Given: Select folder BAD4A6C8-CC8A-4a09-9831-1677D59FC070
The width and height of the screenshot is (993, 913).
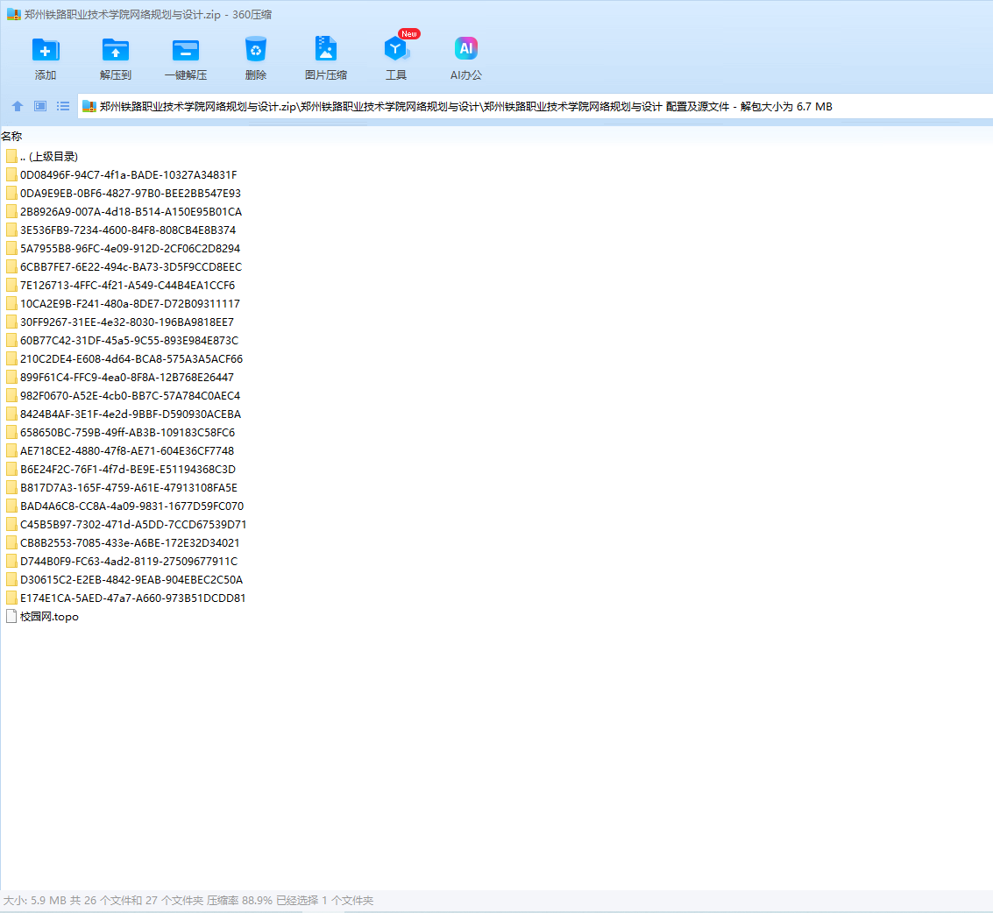Looking at the screenshot, I should (124, 506).
